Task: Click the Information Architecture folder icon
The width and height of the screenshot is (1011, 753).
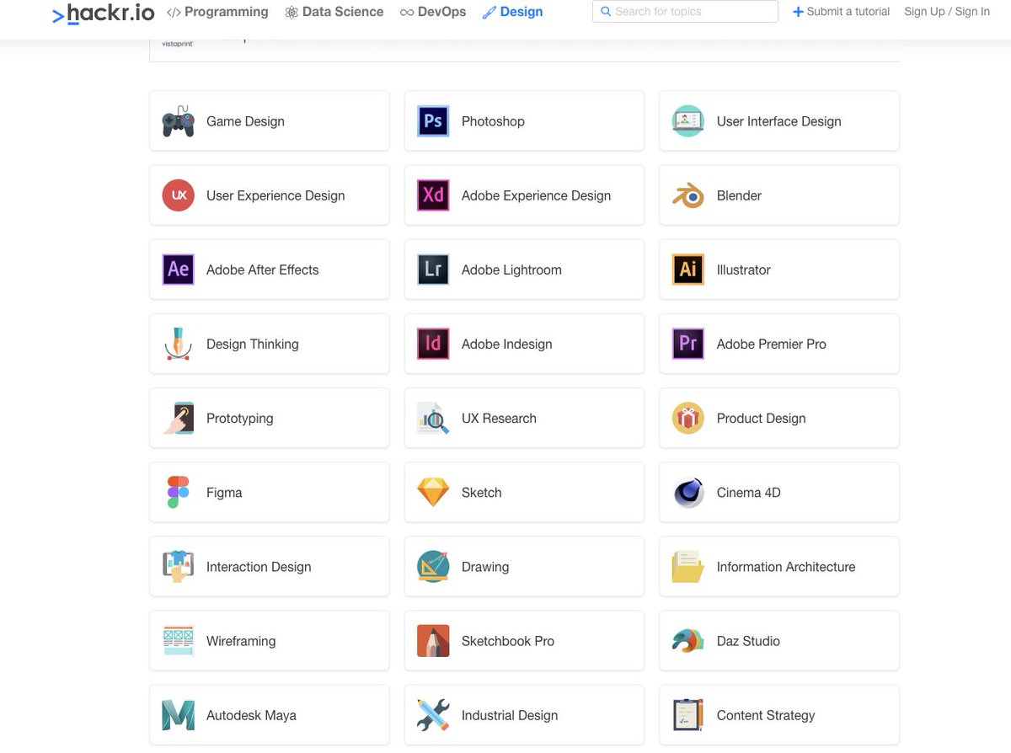Action: pos(688,567)
